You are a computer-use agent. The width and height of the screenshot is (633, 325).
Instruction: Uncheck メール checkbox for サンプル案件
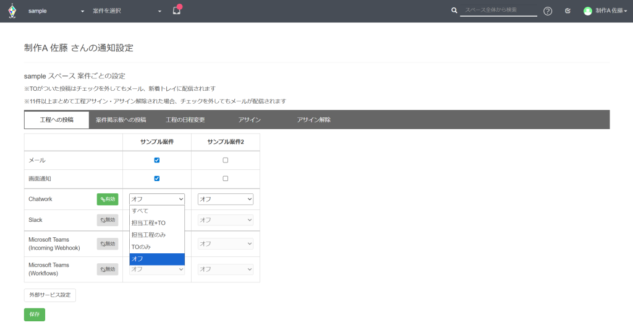[157, 160]
